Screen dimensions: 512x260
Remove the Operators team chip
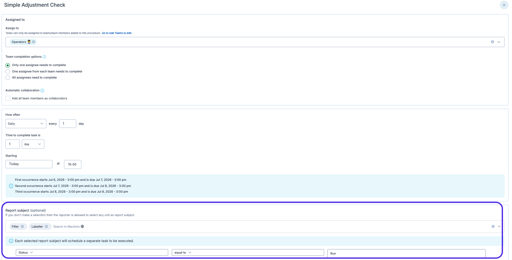tap(33, 42)
